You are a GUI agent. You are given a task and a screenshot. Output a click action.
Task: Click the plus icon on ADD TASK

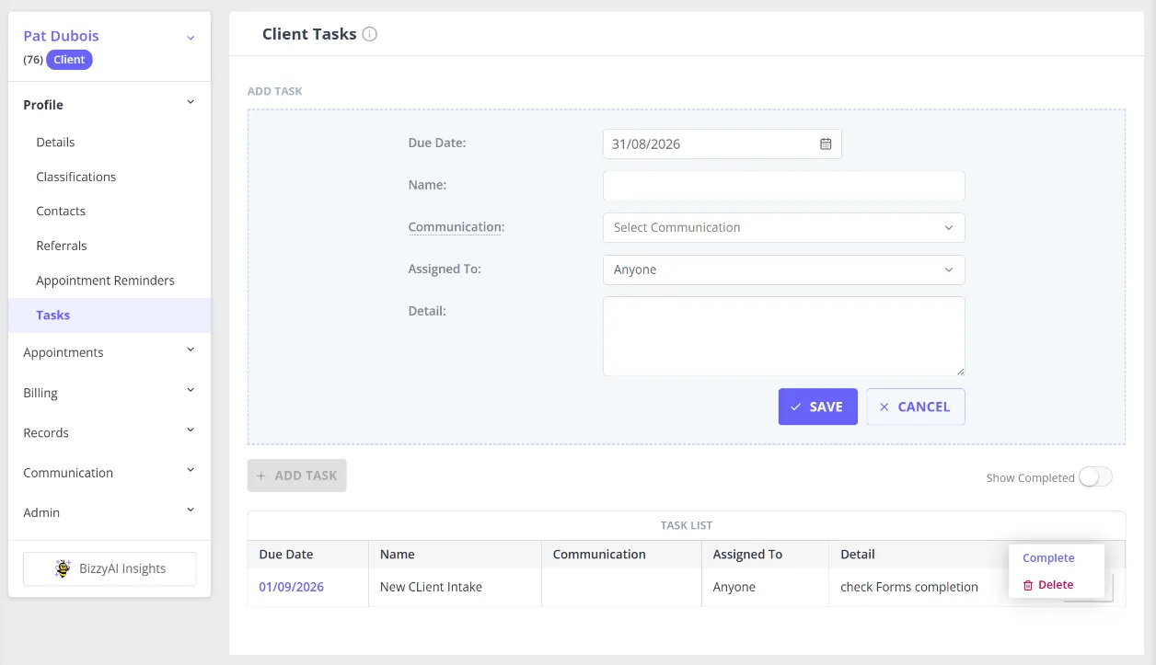(261, 476)
